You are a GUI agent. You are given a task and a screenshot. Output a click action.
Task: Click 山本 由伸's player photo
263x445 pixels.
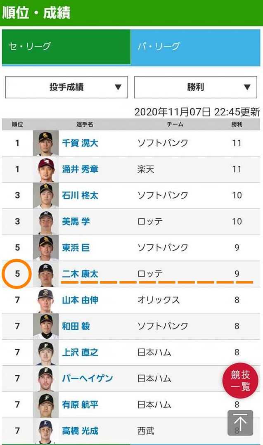(46, 300)
